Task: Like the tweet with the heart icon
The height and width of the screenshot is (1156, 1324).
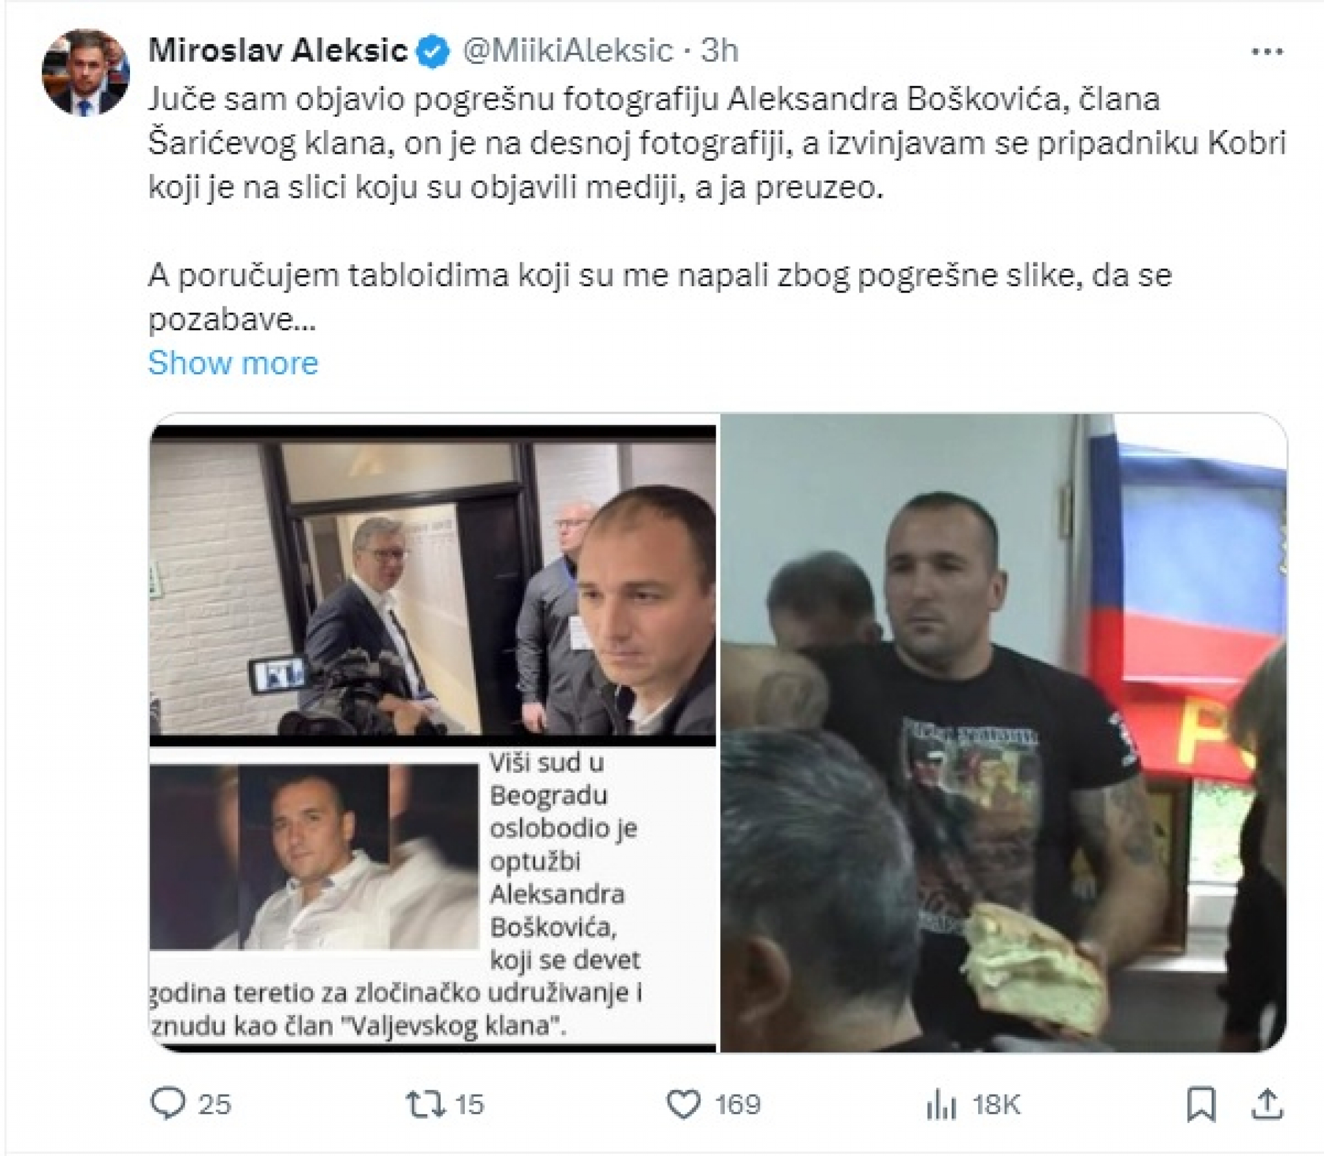Action: pyautogui.click(x=683, y=1104)
